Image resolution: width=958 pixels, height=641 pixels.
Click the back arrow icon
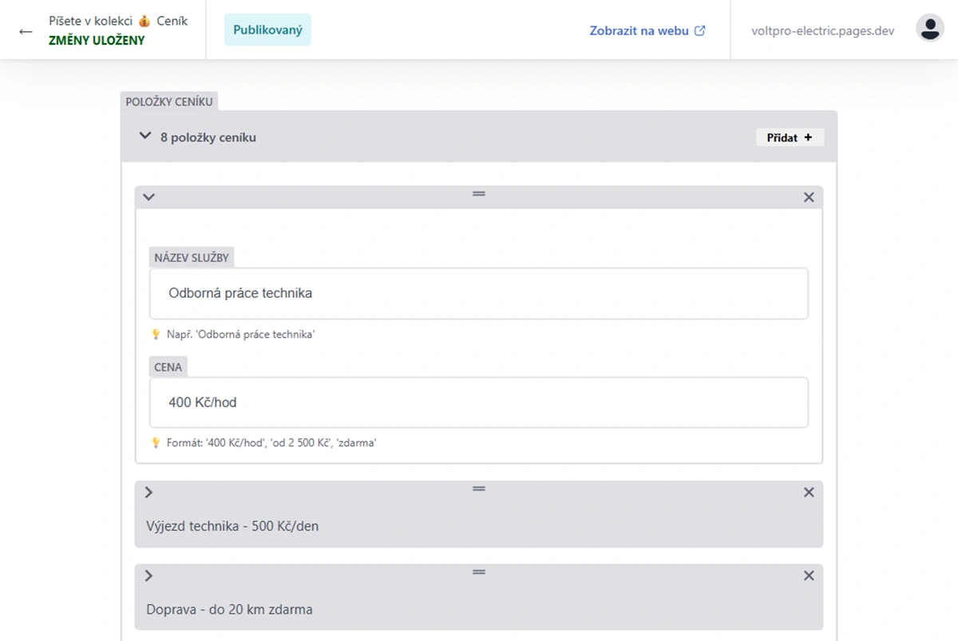pyautogui.click(x=26, y=32)
